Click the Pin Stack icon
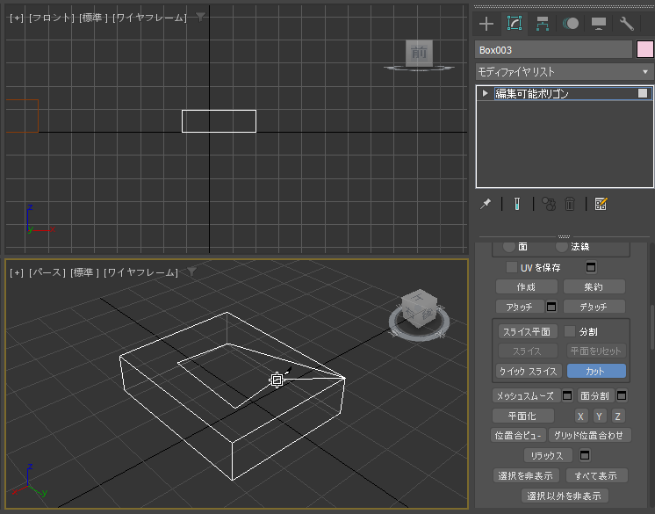The width and height of the screenshot is (655, 514). (x=486, y=204)
